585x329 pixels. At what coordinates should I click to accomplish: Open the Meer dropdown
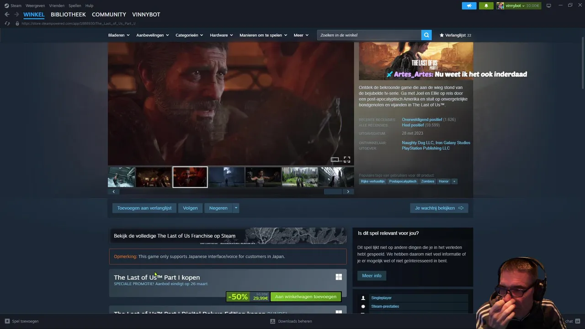point(301,35)
